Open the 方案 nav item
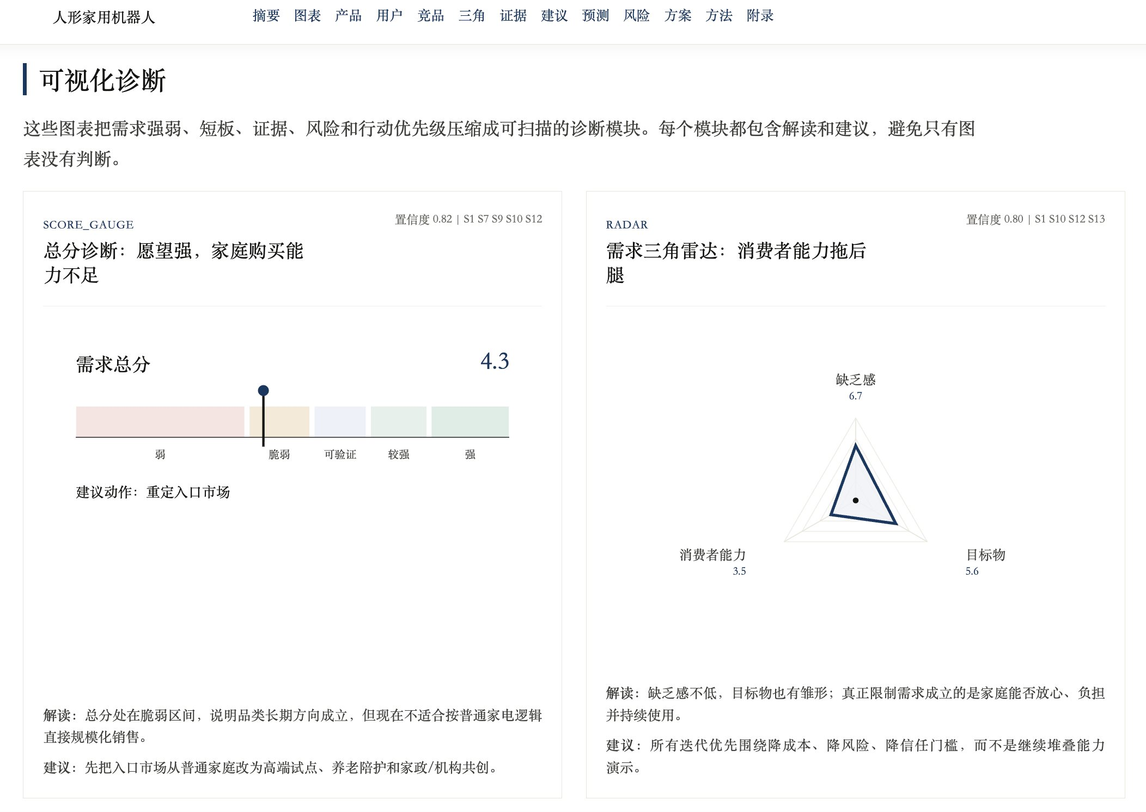 (x=678, y=16)
